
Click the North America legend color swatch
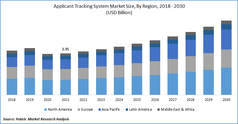point(45,110)
